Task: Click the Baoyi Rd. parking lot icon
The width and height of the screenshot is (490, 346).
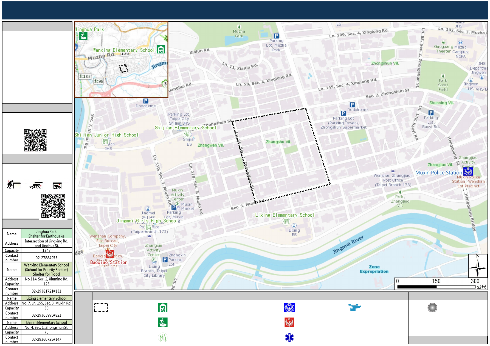Action: pos(431,113)
